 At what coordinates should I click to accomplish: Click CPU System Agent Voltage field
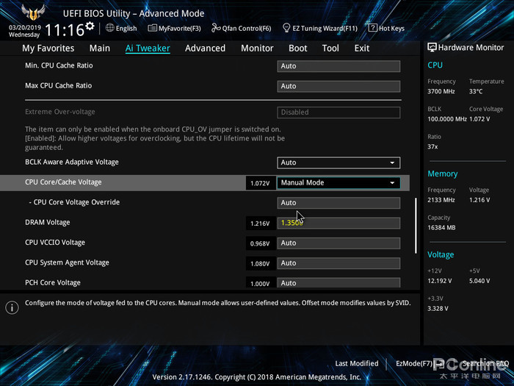coord(339,263)
